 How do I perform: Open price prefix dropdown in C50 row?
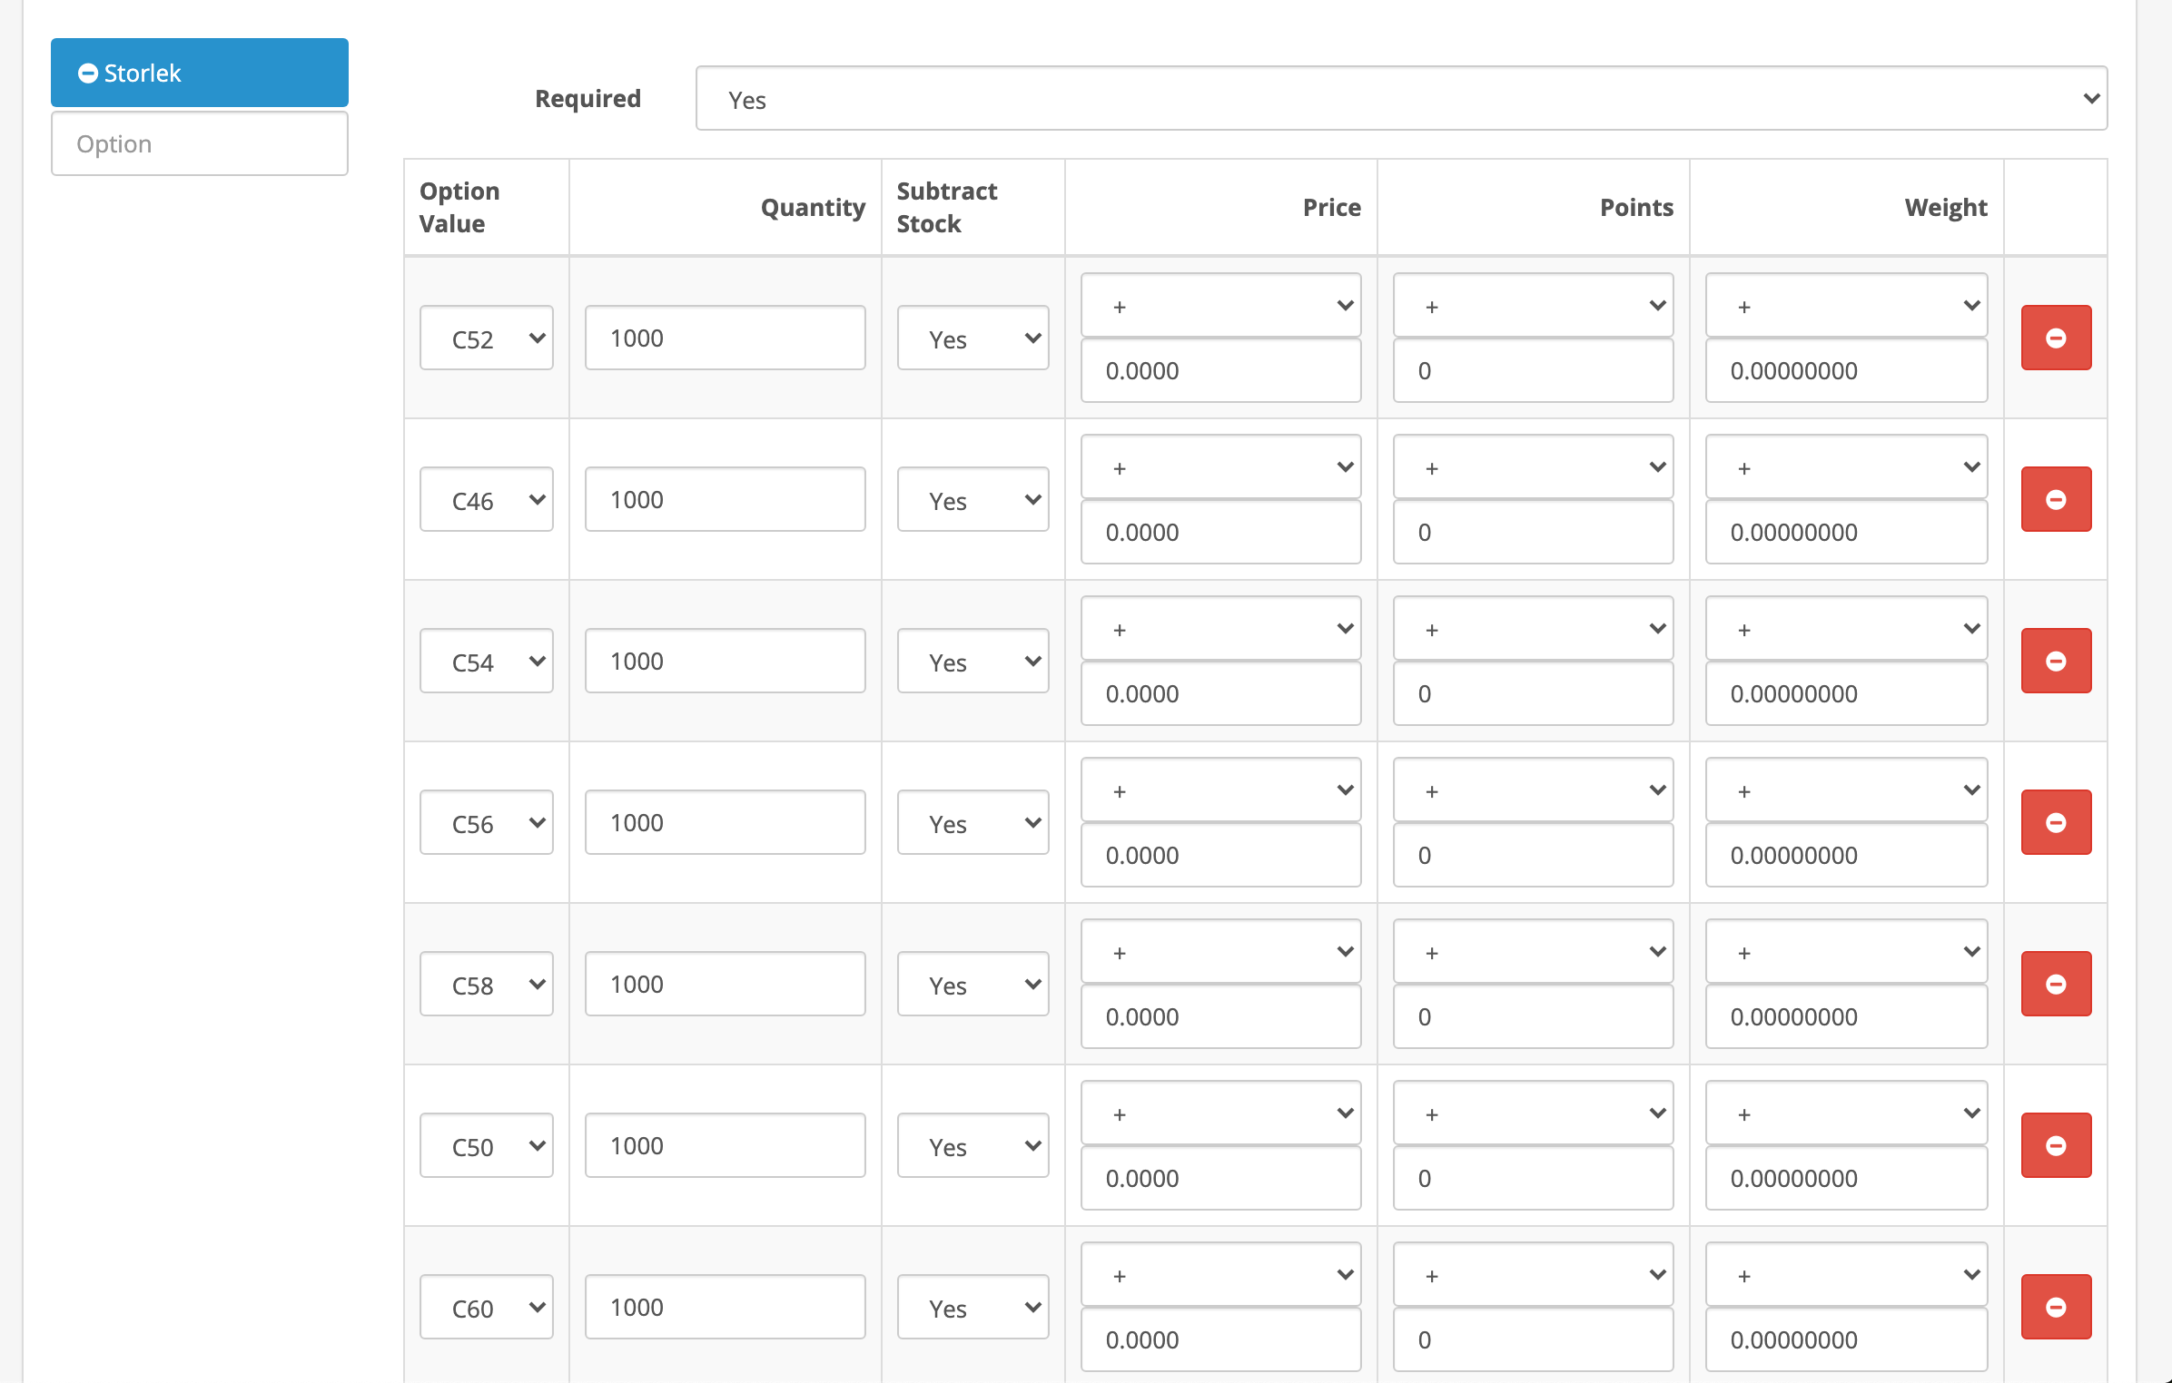1221,1113
